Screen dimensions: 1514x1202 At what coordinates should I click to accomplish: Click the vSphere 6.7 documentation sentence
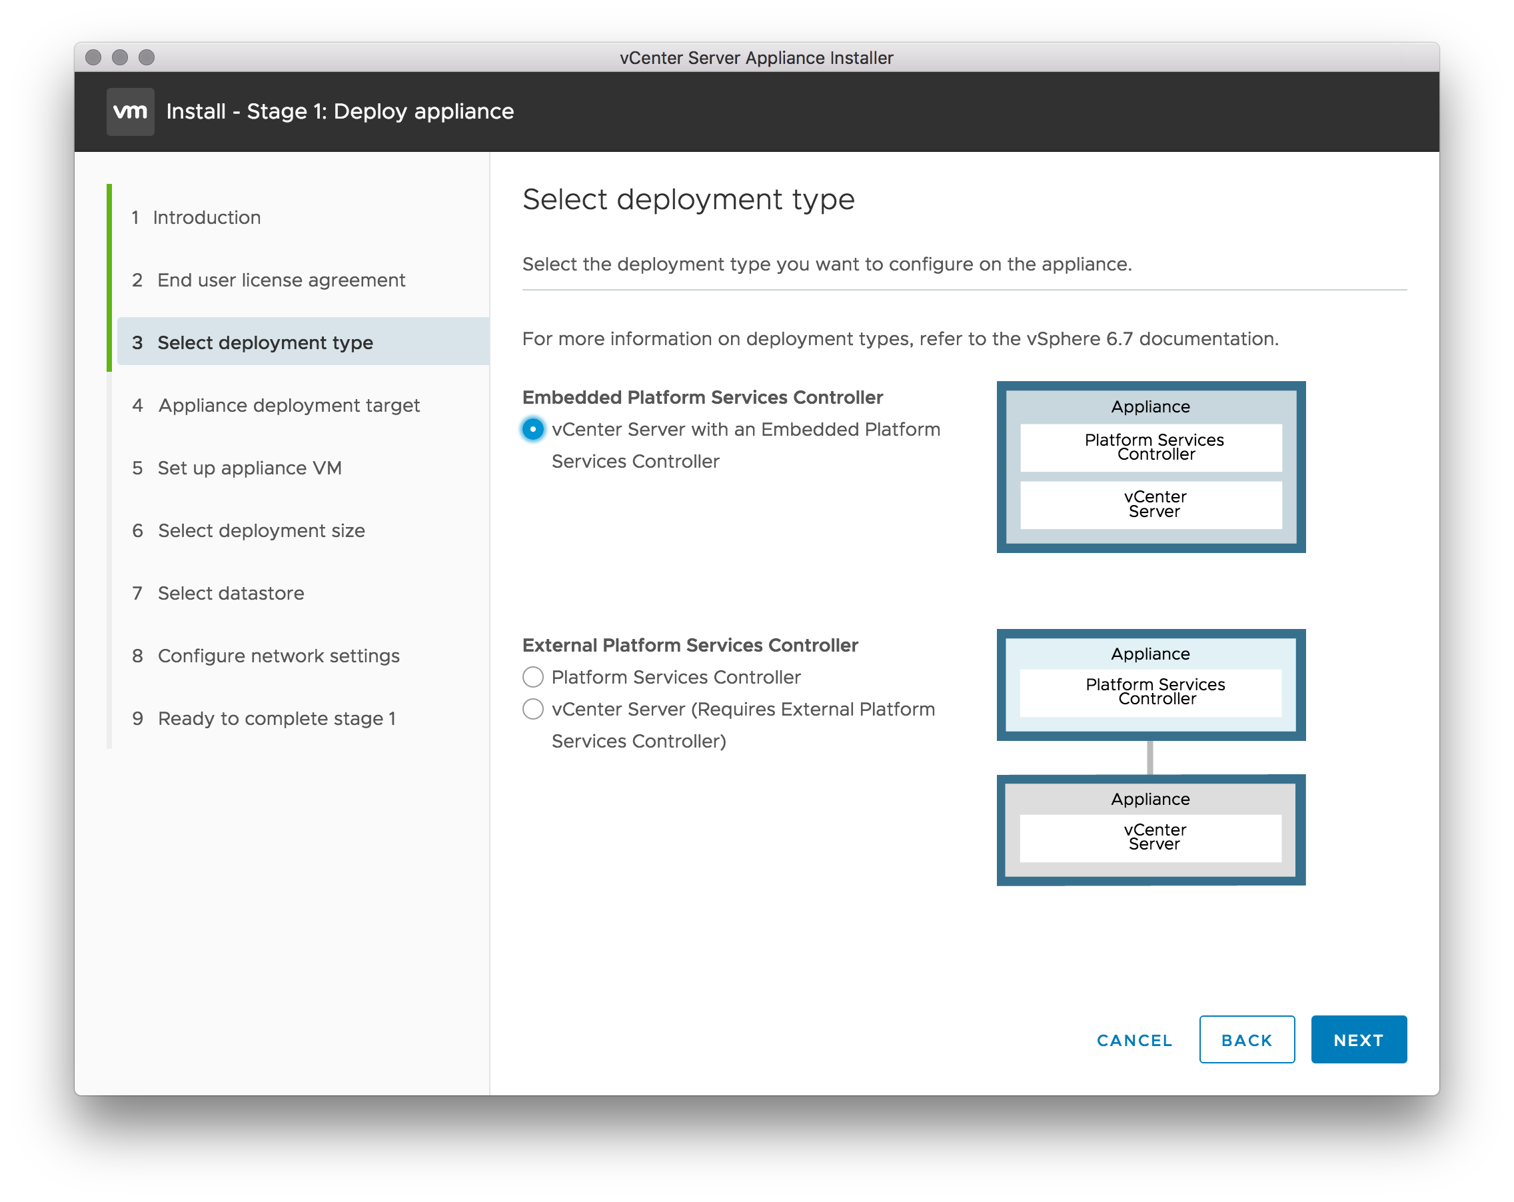click(900, 338)
